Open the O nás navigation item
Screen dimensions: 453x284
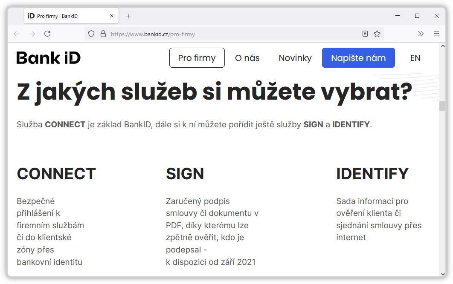[247, 58]
